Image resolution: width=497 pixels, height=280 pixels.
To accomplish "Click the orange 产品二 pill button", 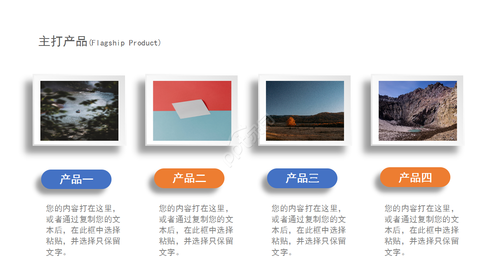I will (x=189, y=178).
